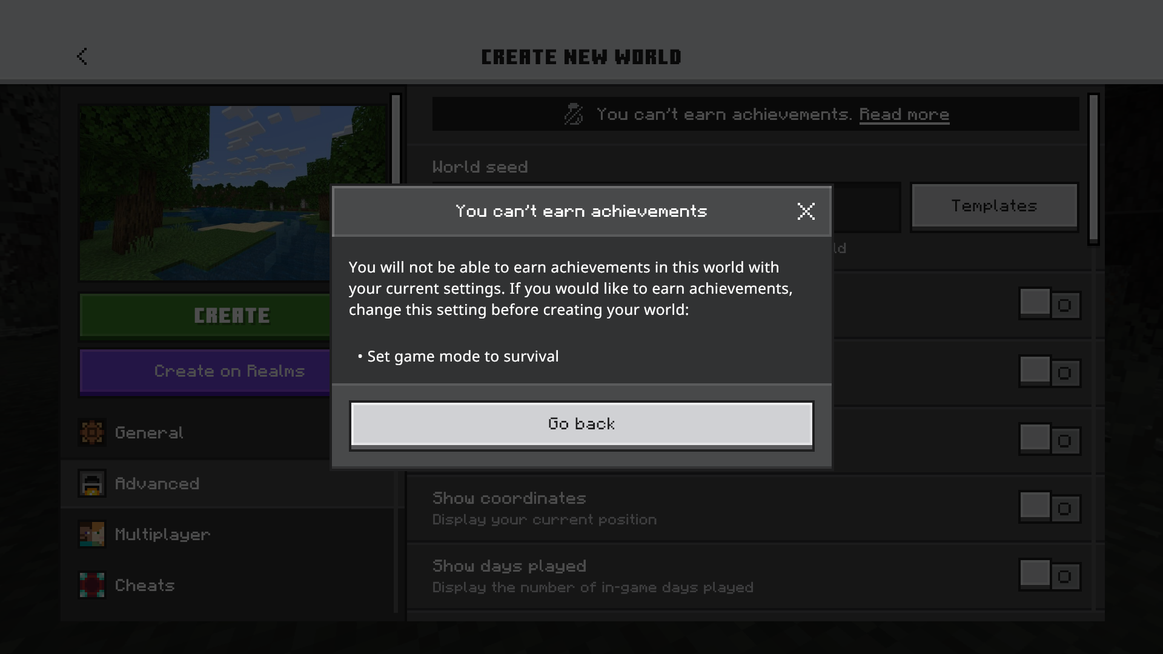Click the Advanced tab character icon
Screen dimensions: 1163x654
(x=92, y=483)
